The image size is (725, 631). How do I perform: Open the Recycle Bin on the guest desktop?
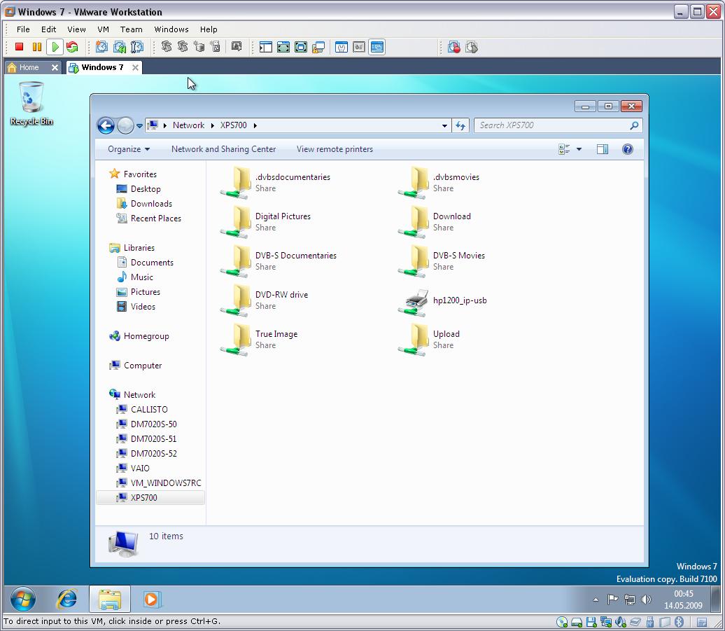[x=31, y=104]
